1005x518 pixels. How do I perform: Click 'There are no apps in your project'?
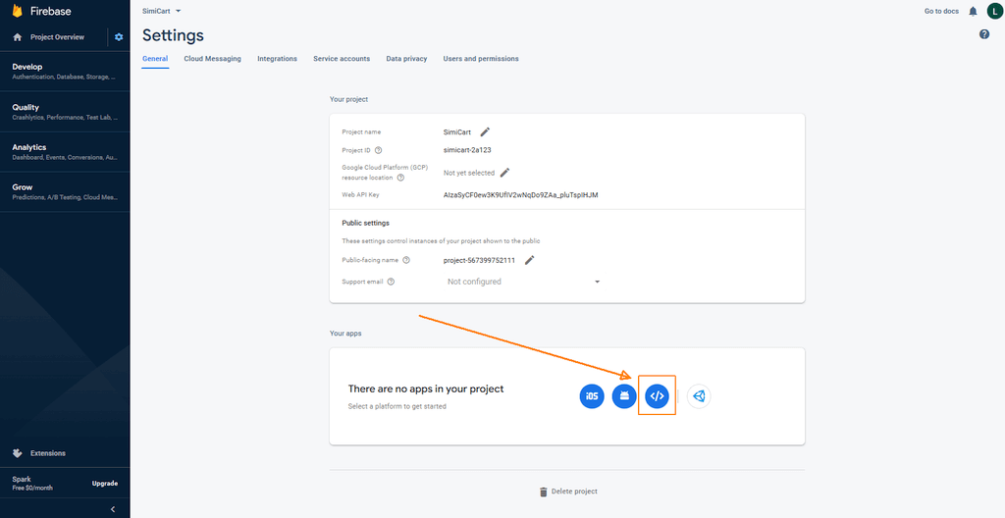[x=426, y=388]
